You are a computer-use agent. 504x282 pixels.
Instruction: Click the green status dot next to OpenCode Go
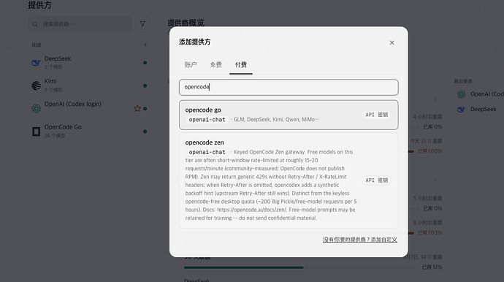tap(145, 132)
